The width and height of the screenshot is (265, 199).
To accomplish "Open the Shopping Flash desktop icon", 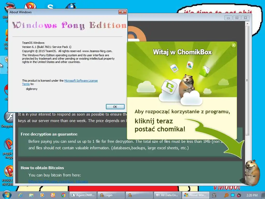I will pos(8,119).
